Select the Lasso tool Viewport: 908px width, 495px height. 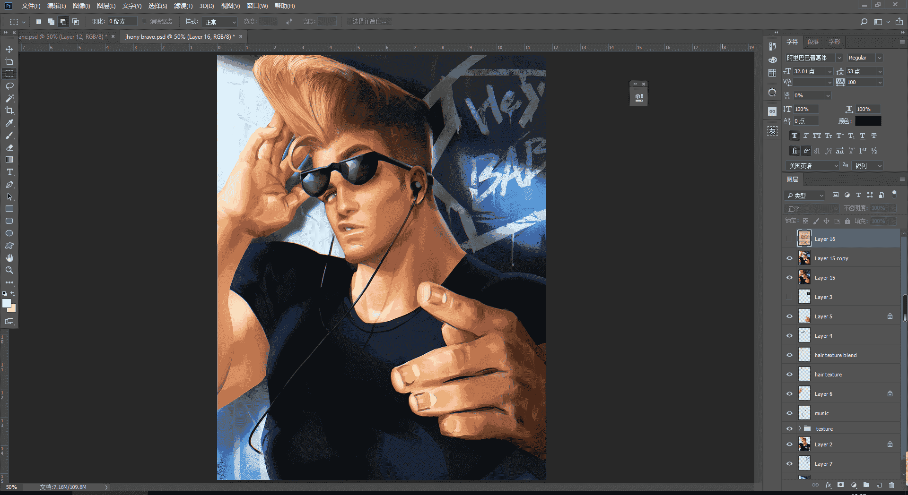click(9, 86)
